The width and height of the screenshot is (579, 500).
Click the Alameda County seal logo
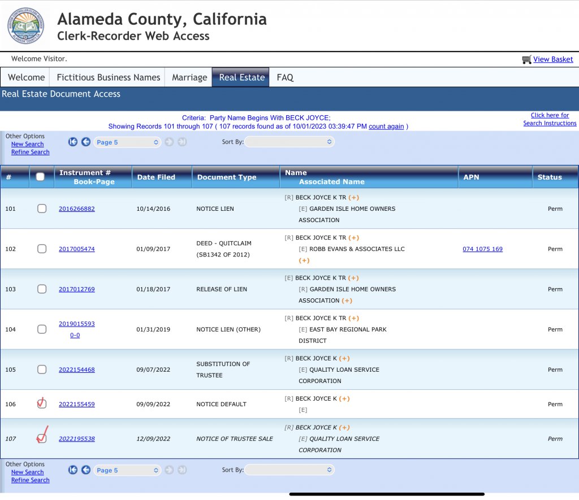tap(25, 26)
